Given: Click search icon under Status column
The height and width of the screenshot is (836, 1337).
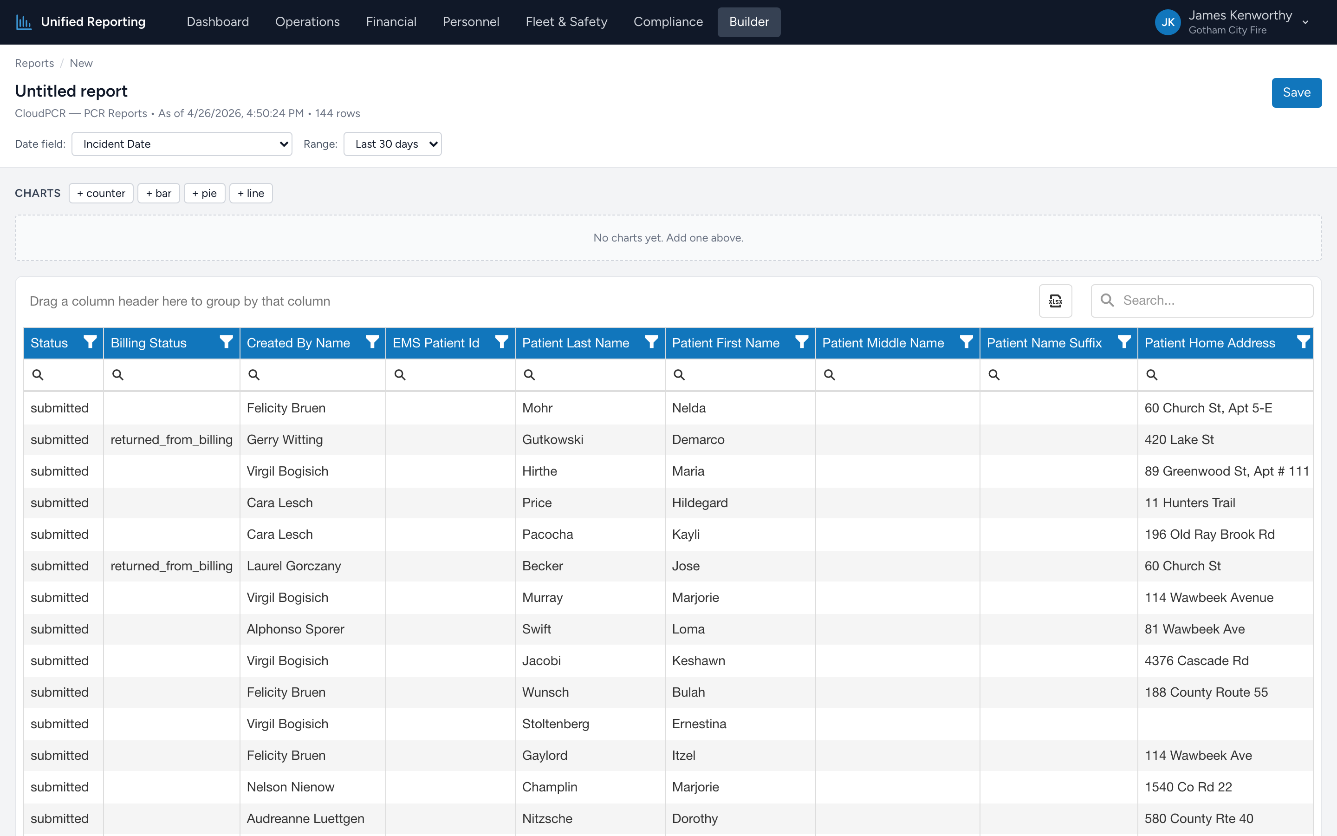Looking at the screenshot, I should [38, 375].
